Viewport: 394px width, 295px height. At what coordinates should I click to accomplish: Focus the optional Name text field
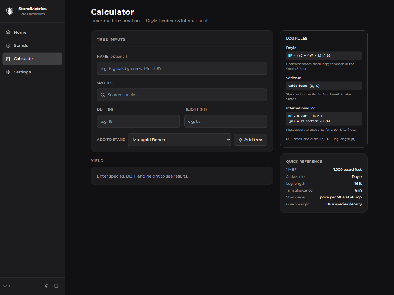(182, 68)
